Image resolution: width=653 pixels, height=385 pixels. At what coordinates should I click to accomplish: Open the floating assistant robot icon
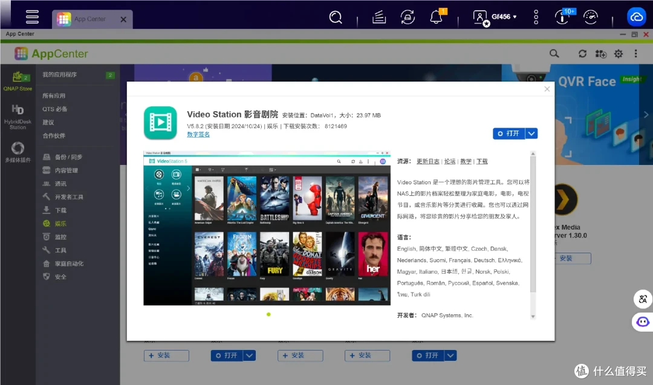click(643, 322)
